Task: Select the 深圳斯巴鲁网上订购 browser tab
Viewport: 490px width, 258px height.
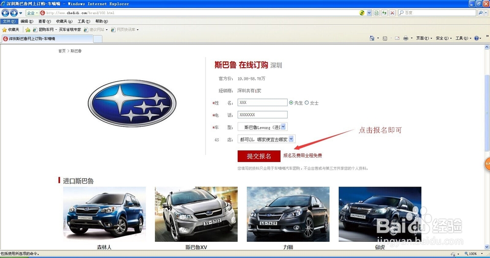Action: [47, 39]
